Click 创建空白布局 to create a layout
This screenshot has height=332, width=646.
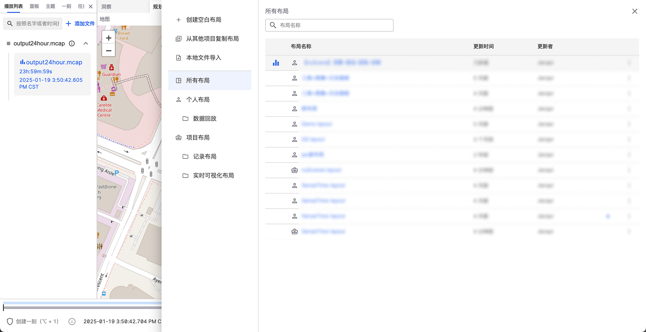tap(203, 20)
